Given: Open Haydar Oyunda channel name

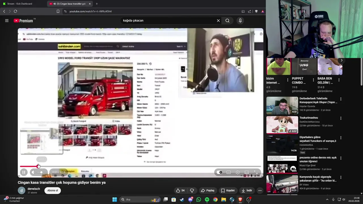Looking at the screenshot, I should click(307, 106).
